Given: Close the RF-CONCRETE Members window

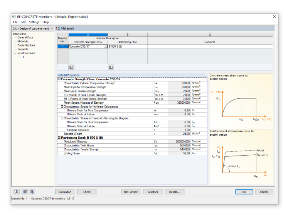Looking at the screenshot, I should 274,17.
